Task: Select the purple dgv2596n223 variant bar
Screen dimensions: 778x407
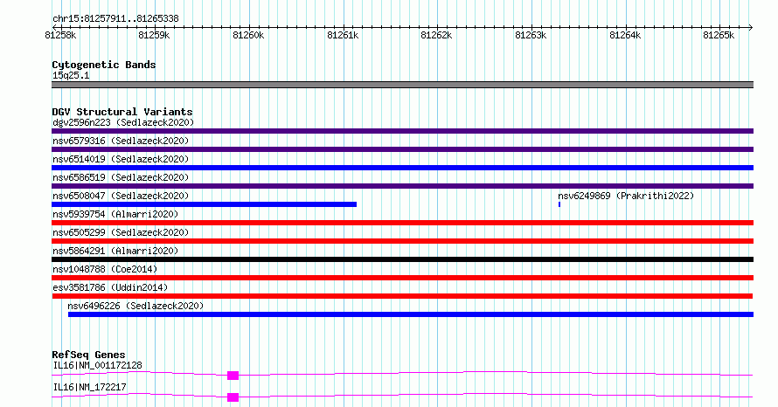Action: click(402, 131)
